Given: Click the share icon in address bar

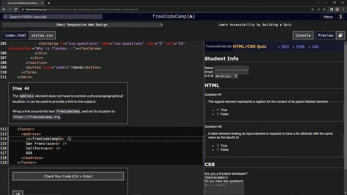Looking at the screenshot, I should point(318,10).
